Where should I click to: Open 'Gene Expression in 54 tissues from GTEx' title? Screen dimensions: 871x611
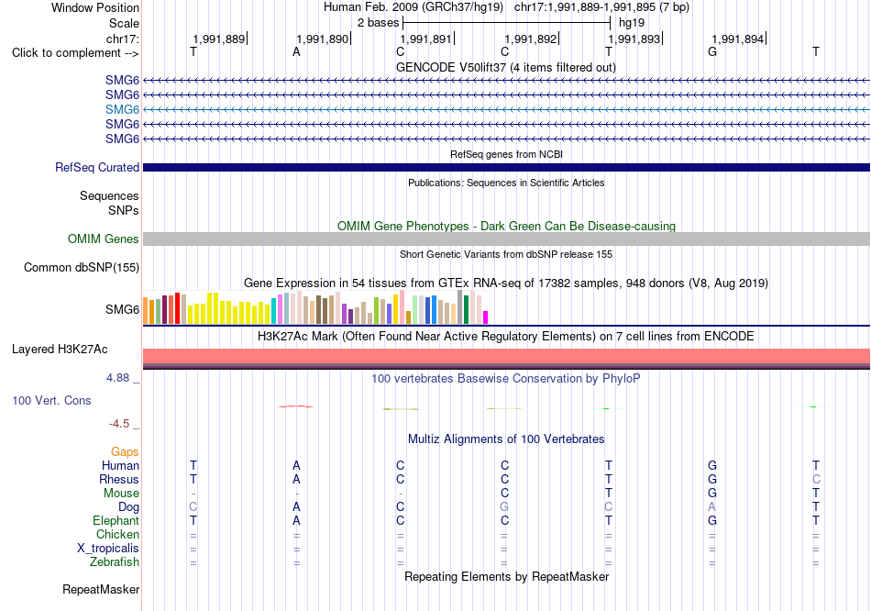tap(506, 283)
